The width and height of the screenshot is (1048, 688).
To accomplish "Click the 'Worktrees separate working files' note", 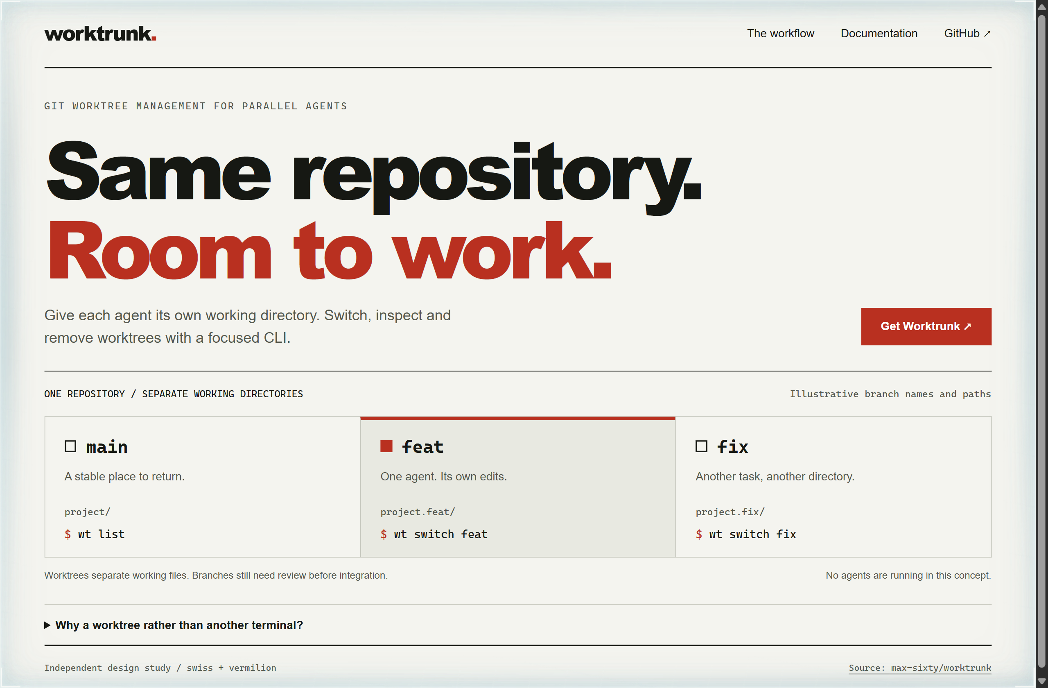I will click(216, 575).
